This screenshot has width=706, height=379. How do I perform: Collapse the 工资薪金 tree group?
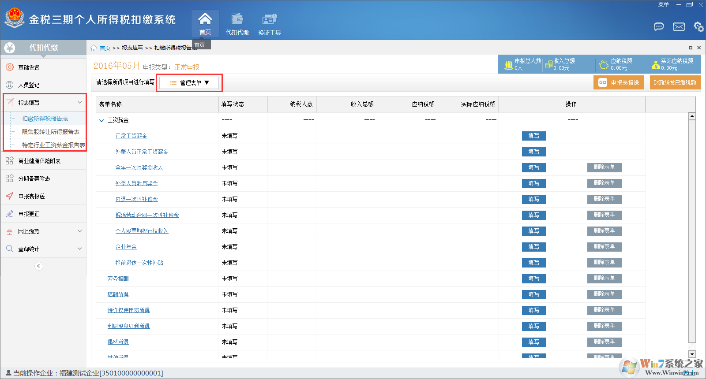[101, 120]
